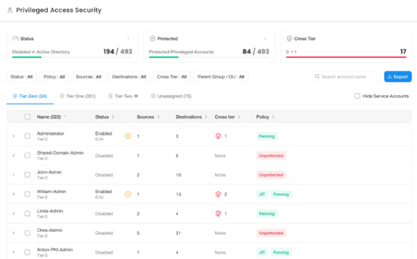Click the red cross-tier icon in Administrator row
The width and height of the screenshot is (417, 259).
pos(218,136)
